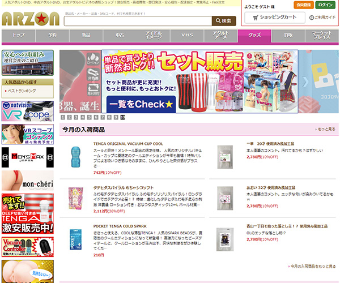Go to carousel slide 2
This screenshot has height=283, width=340.
pos(69,117)
